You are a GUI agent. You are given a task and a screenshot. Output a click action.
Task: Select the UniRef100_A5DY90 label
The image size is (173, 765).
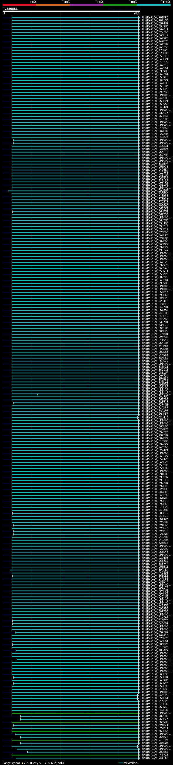click(155, 465)
